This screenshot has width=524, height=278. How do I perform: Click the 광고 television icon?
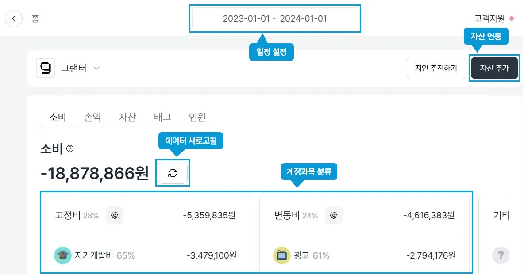282,255
